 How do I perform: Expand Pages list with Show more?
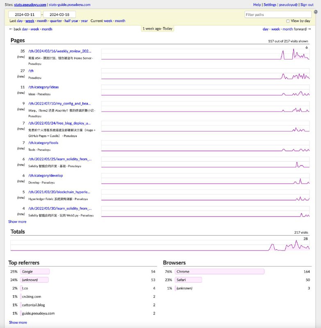(x=17, y=222)
